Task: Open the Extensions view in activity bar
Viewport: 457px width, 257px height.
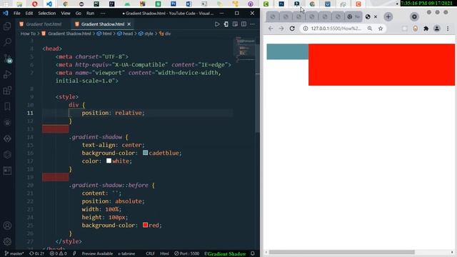Action: [x=7, y=91]
